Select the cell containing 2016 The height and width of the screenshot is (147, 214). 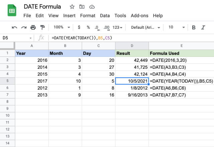[32, 60]
